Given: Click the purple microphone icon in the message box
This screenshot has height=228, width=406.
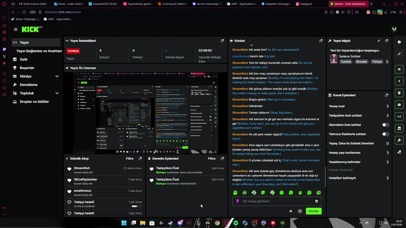Looking at the screenshot, I should pos(238,201).
